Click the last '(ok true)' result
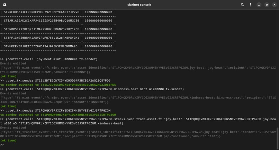 click(x=8, y=140)
